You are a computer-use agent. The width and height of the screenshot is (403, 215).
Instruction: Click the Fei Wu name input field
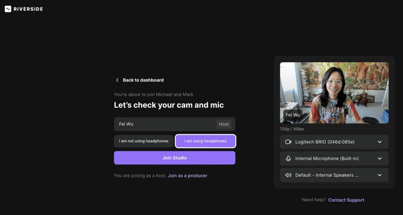click(x=174, y=124)
